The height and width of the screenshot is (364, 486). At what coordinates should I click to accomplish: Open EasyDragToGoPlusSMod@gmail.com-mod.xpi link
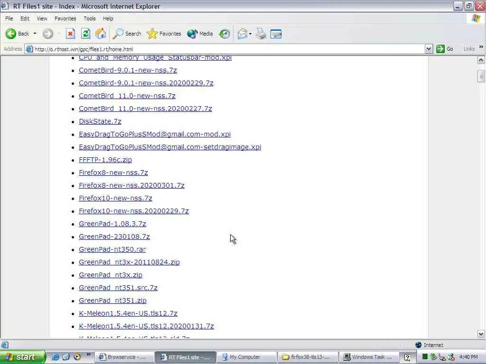tap(155, 134)
